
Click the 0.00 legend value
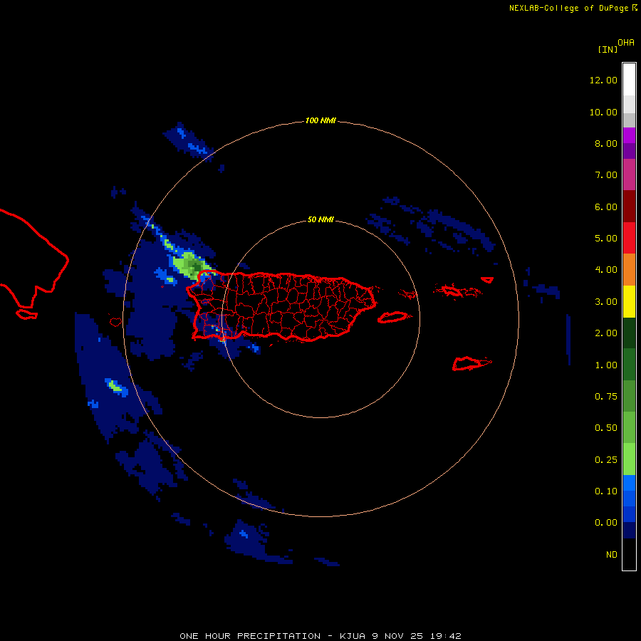coord(606,523)
